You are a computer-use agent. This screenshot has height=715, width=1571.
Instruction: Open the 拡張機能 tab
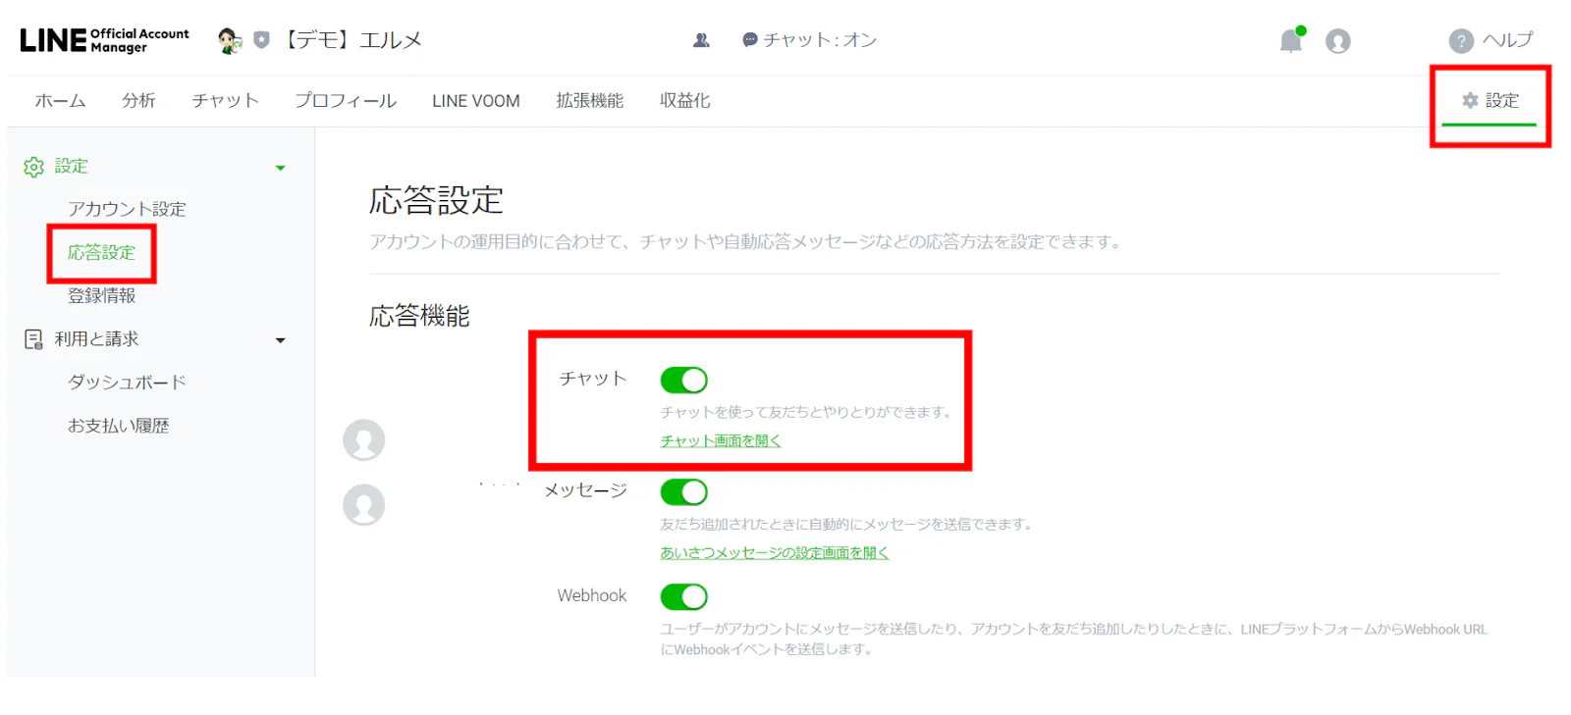pyautogui.click(x=590, y=100)
